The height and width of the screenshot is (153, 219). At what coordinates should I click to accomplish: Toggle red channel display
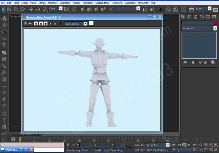(x=36, y=24)
